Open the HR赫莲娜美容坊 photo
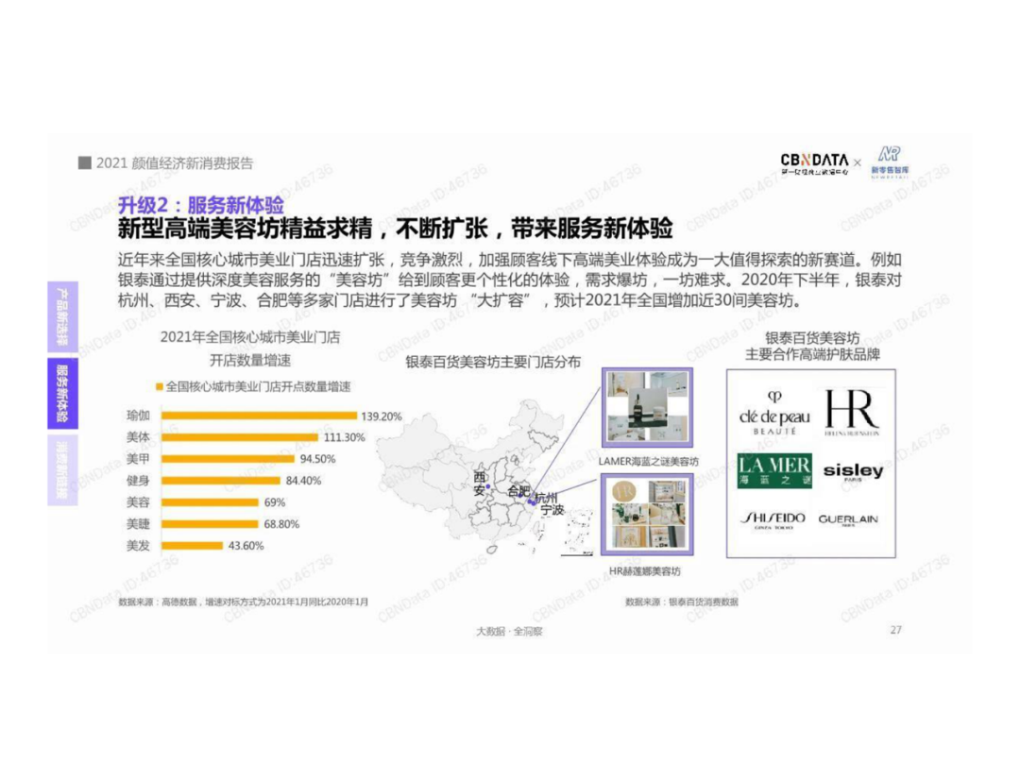 coord(647,515)
